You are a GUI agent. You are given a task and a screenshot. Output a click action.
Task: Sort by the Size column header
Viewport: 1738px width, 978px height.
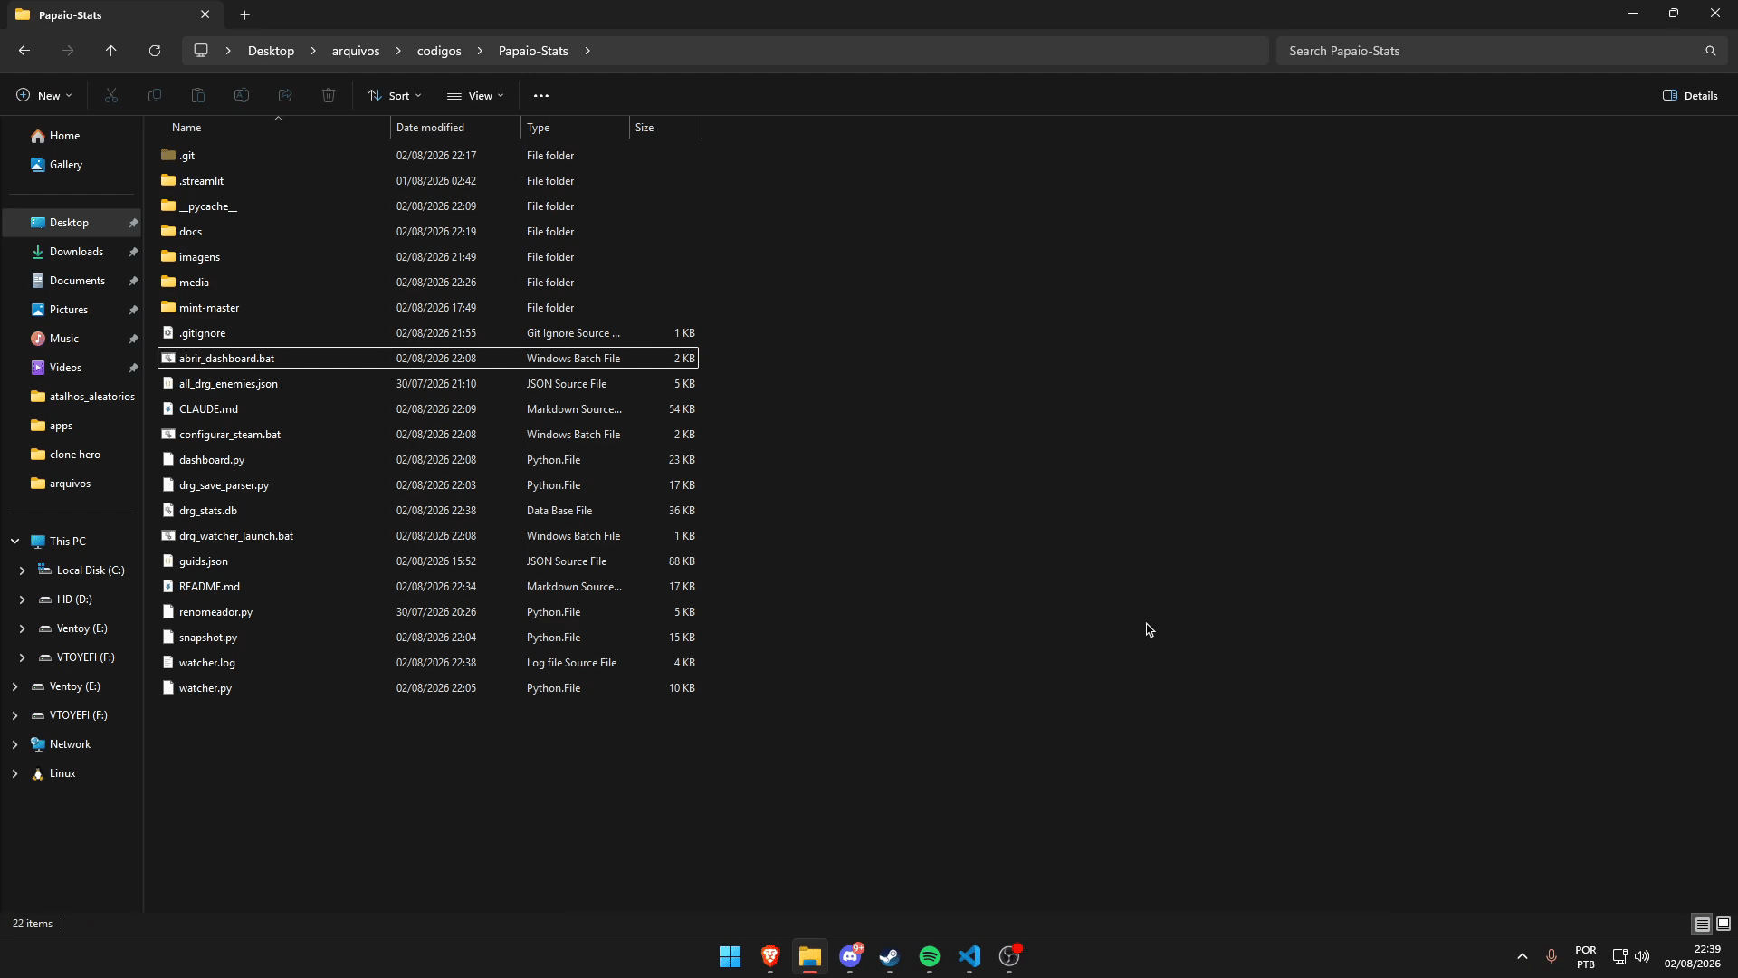pyautogui.click(x=665, y=128)
